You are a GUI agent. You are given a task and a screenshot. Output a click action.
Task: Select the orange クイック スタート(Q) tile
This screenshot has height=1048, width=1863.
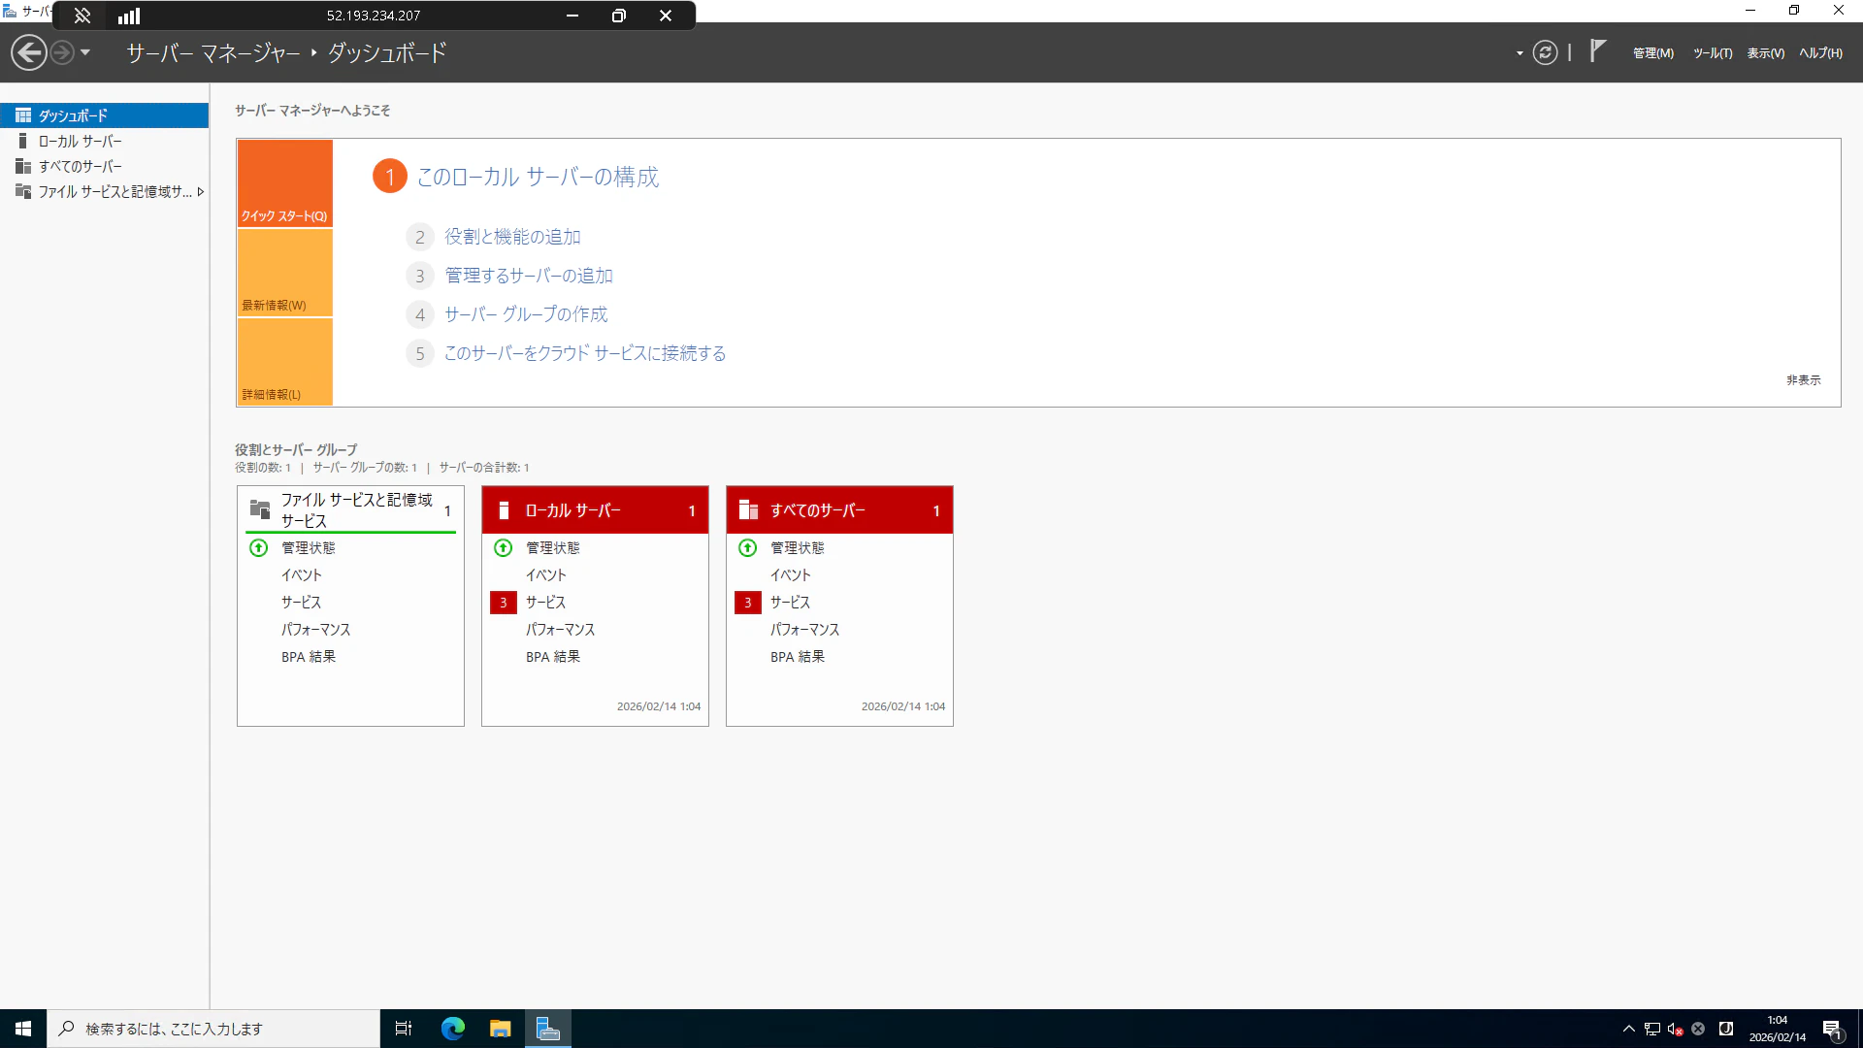tap(284, 183)
